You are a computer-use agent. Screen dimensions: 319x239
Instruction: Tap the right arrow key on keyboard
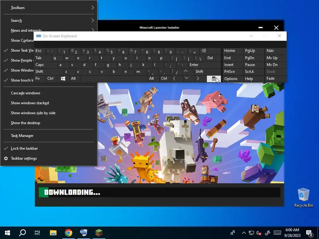[198, 79]
